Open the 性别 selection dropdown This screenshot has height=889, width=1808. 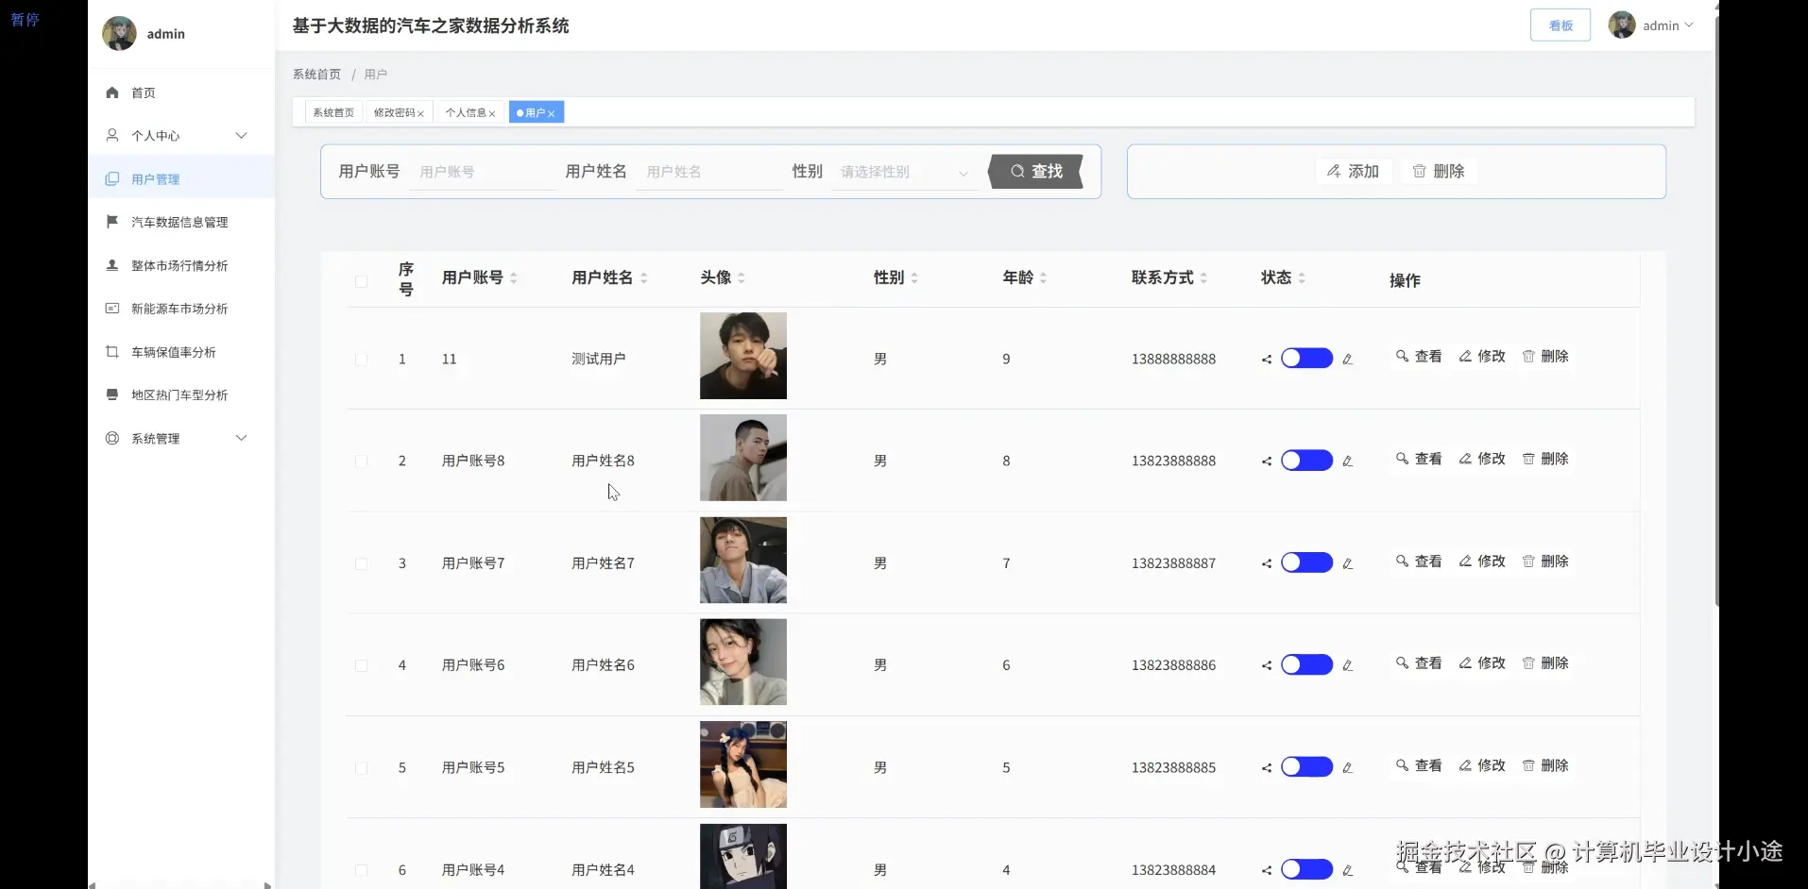[x=904, y=172]
